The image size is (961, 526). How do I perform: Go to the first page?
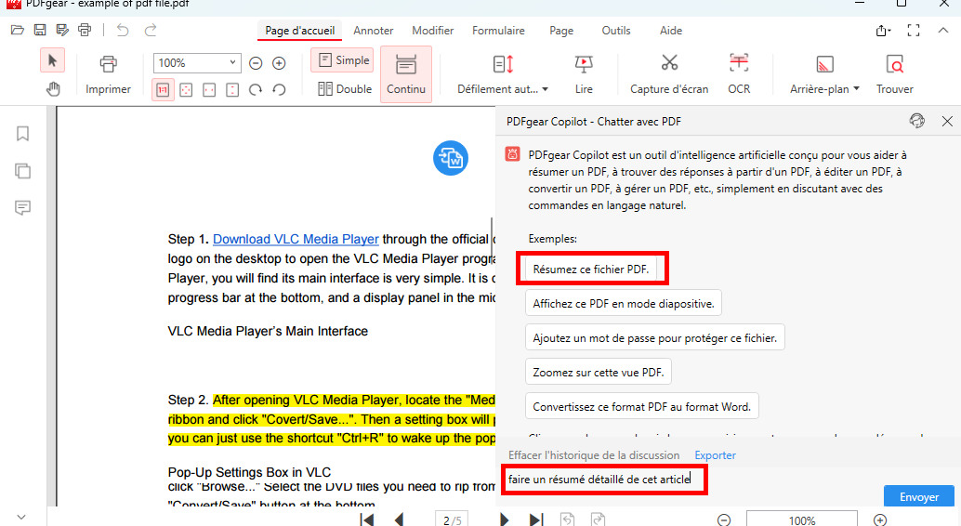point(367,519)
